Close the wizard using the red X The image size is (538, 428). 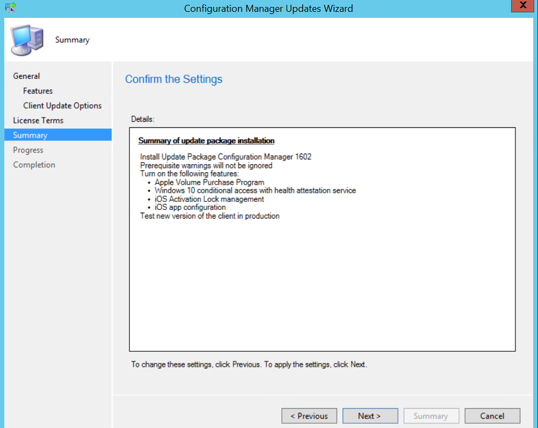coord(522,6)
